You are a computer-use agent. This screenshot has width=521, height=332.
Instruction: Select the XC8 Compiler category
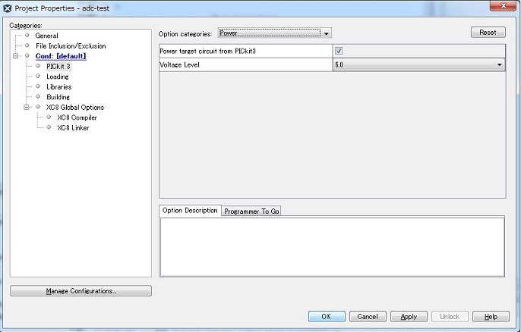77,117
